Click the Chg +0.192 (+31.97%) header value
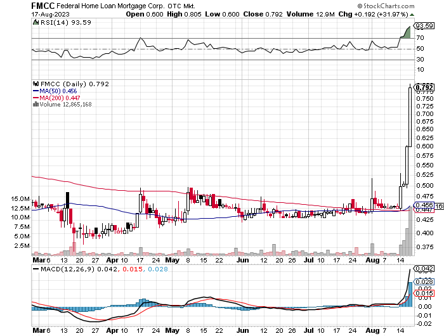Image resolution: width=444 pixels, height=336 pixels. (x=373, y=14)
